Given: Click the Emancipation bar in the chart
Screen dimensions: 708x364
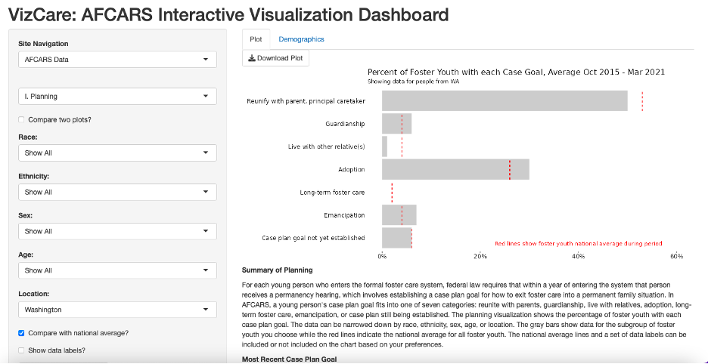Looking at the screenshot, I should pos(399,215).
